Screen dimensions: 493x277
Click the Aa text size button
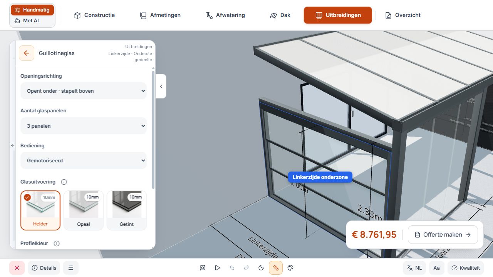tap(436, 268)
